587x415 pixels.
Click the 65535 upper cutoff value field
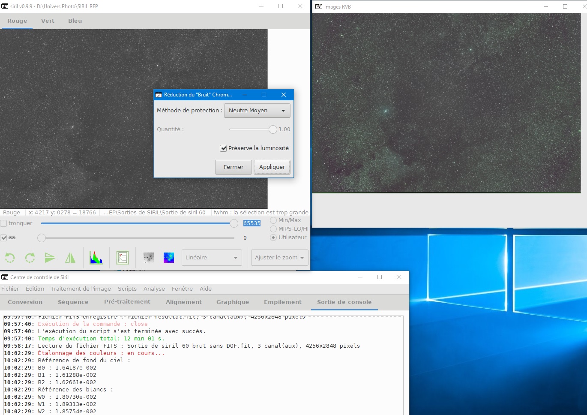tap(252, 223)
